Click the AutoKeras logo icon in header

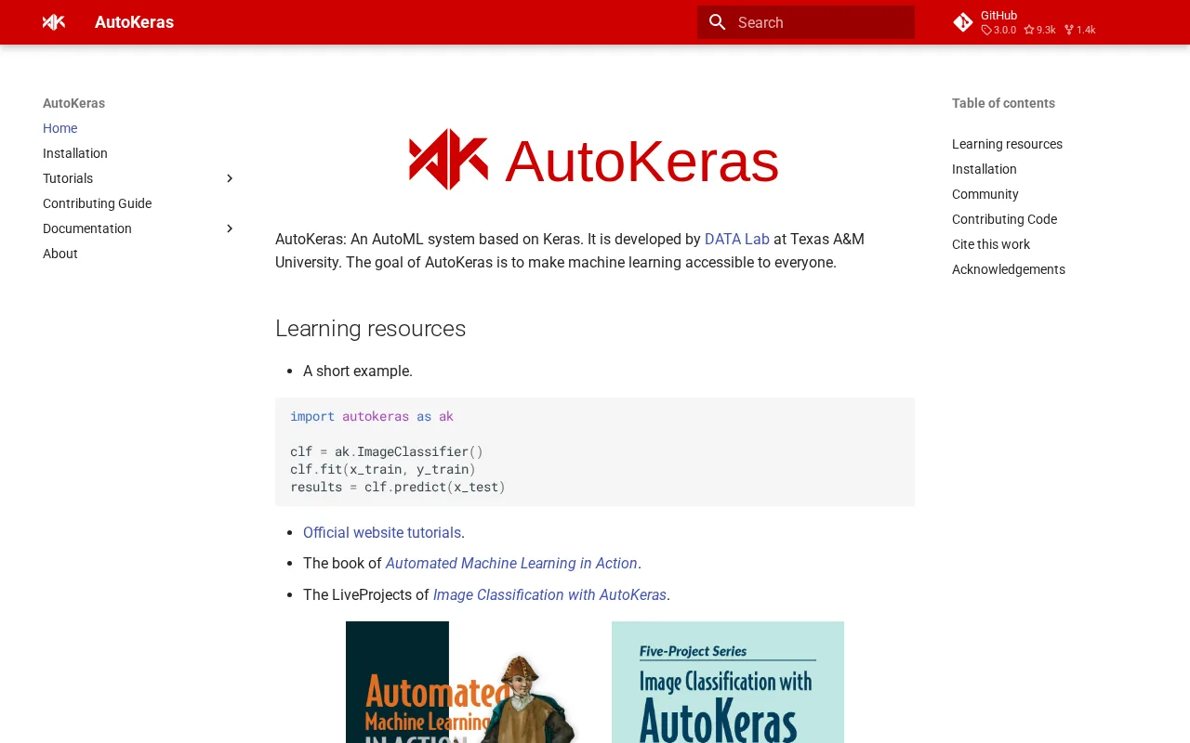tap(54, 22)
